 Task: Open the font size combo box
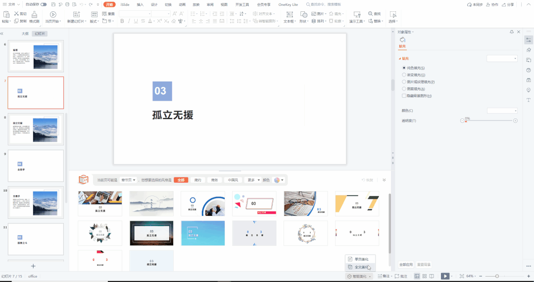(x=161, y=14)
